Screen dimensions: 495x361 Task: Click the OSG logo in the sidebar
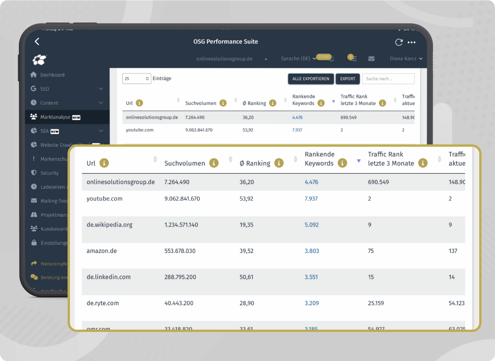pyautogui.click(x=39, y=60)
